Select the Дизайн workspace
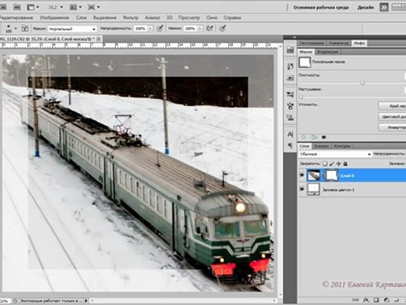The image size is (406, 305). [365, 8]
